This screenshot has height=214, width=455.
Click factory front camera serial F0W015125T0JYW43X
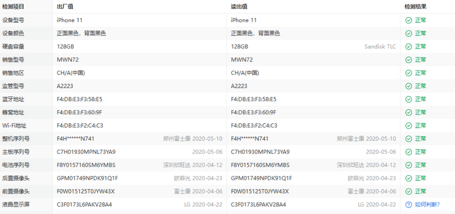[x=86, y=191]
